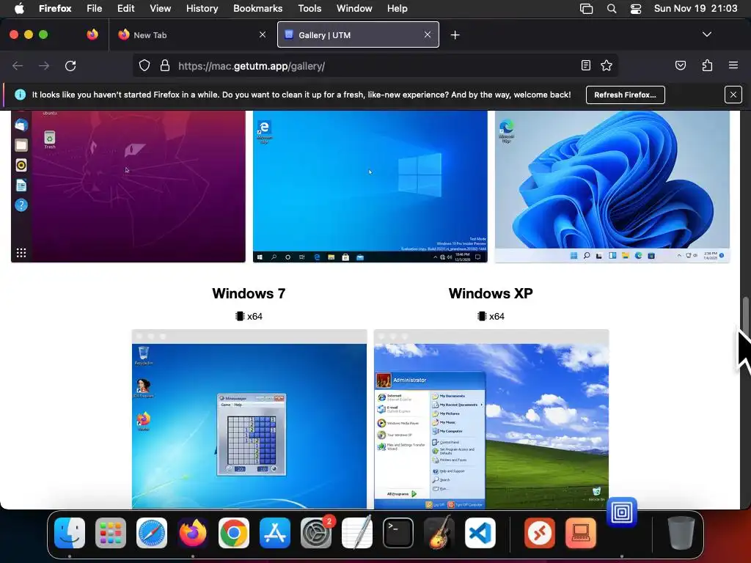Open the Extensions puzzle icon
Viewport: 751px width, 563px height.
tap(707, 65)
